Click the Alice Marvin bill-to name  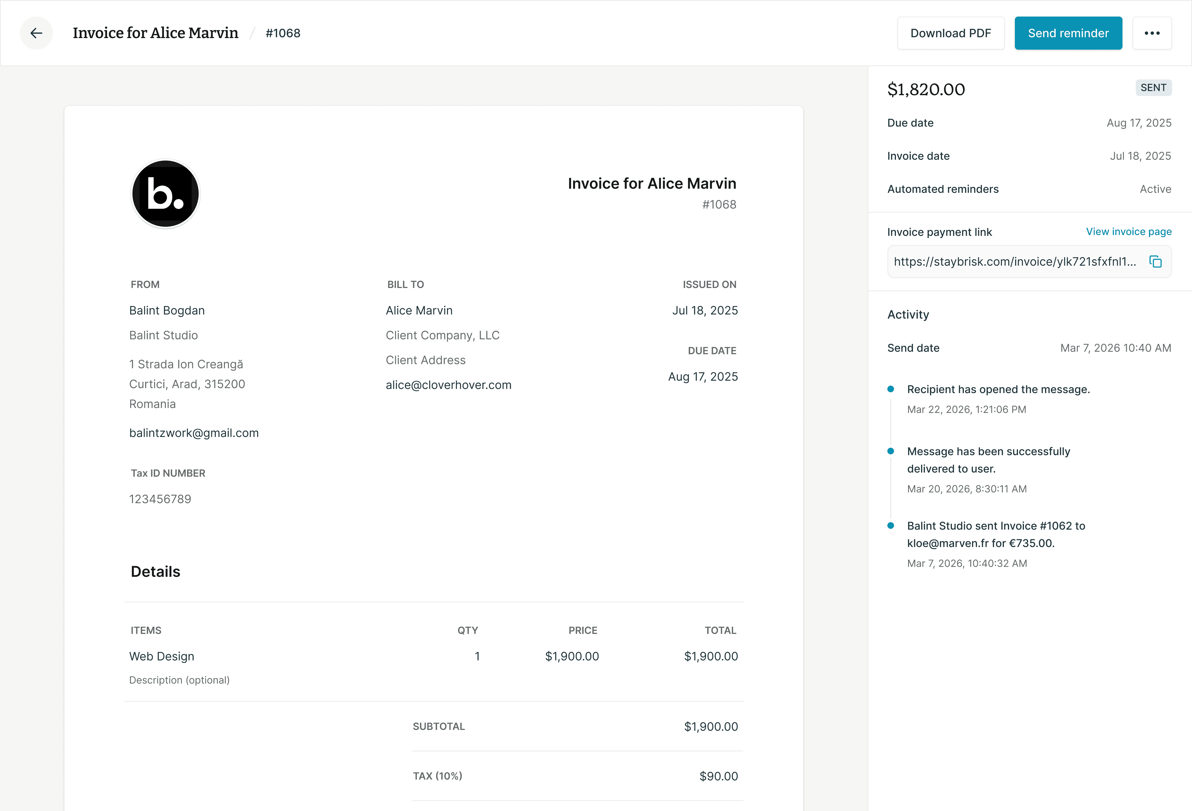[419, 311]
